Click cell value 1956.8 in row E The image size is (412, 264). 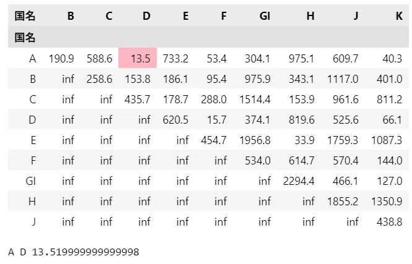(255, 140)
